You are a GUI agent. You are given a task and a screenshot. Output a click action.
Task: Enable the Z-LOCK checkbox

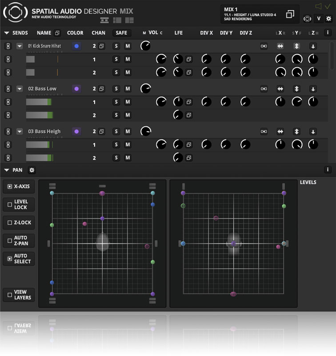point(10,222)
